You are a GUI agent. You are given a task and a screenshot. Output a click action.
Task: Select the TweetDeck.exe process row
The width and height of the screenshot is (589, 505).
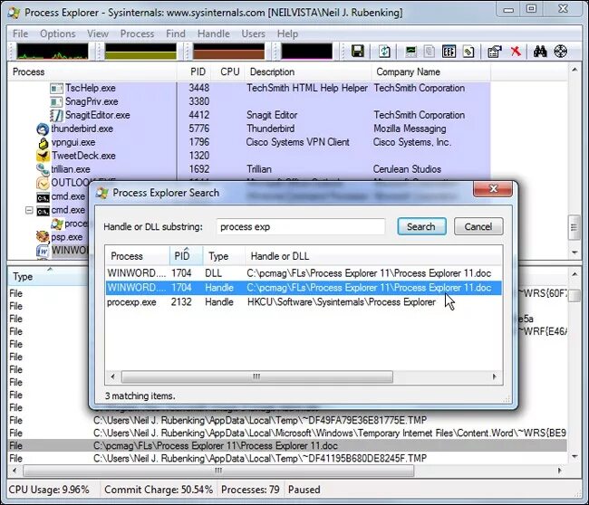pos(248,156)
